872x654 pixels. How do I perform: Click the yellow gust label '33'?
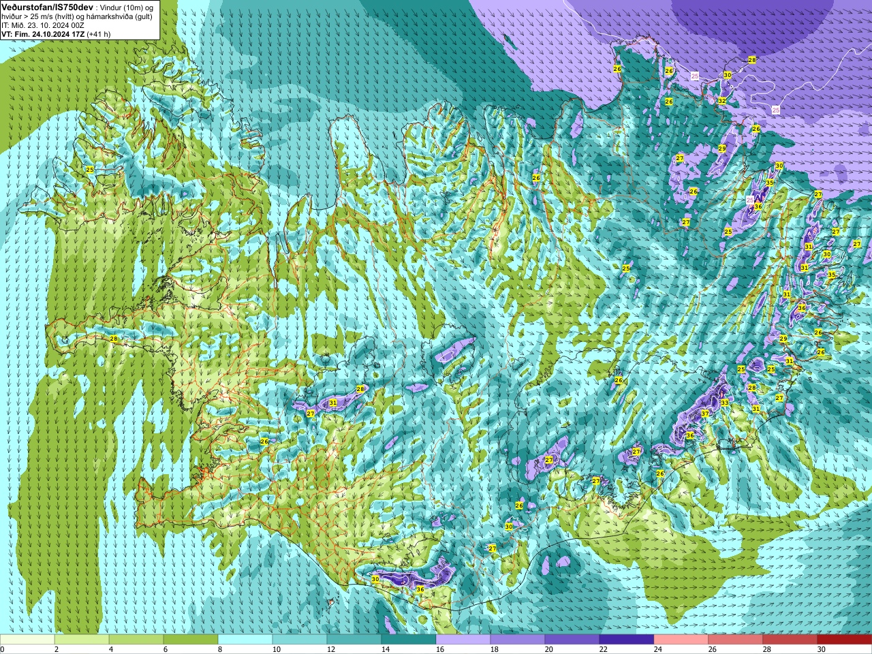click(725, 403)
